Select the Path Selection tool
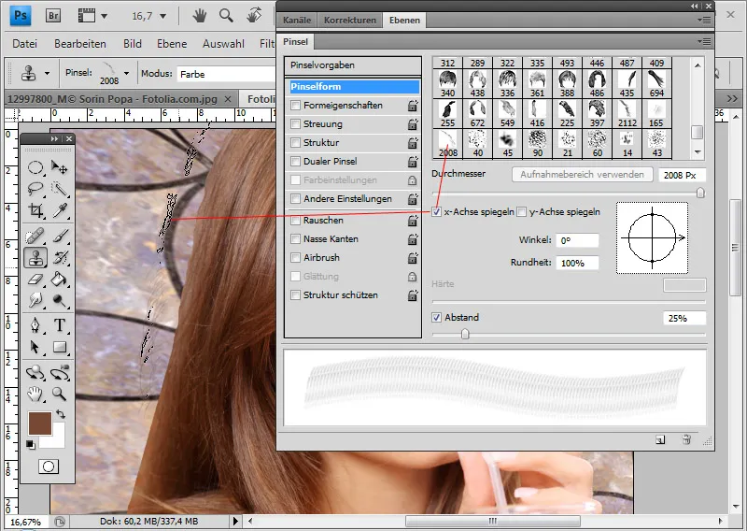This screenshot has height=531, width=747. coord(35,347)
